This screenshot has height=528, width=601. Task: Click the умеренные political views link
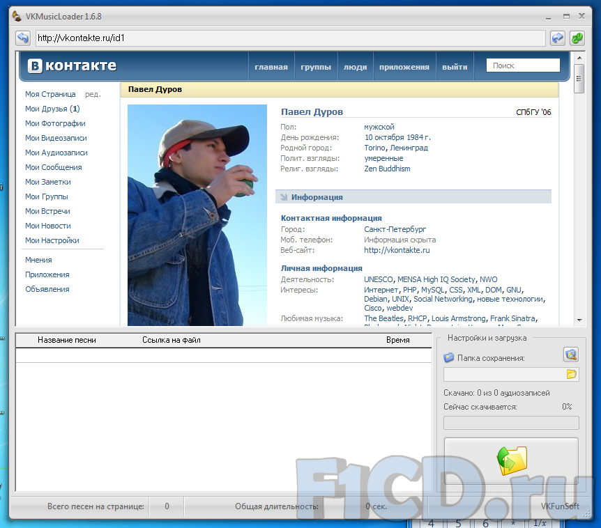[x=383, y=158]
